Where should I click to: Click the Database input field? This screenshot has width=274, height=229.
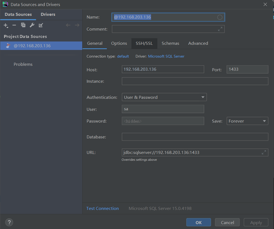pyautogui.click(x=195, y=137)
